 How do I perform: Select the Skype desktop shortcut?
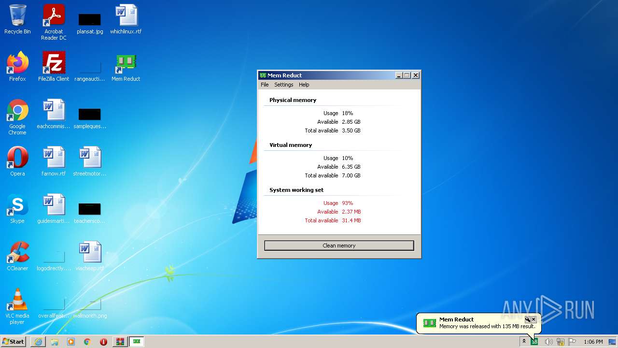point(17,209)
